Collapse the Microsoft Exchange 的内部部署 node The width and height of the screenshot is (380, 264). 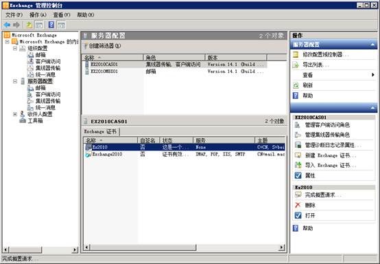pyautogui.click(x=8, y=42)
